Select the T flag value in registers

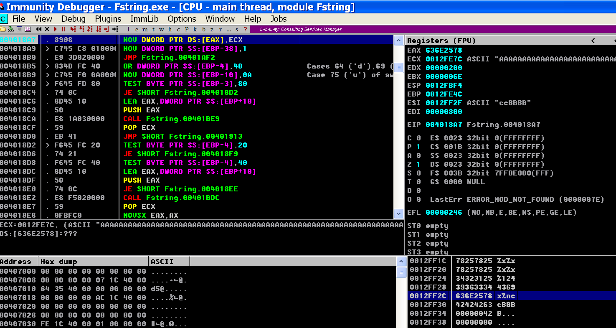pyautogui.click(x=418, y=182)
